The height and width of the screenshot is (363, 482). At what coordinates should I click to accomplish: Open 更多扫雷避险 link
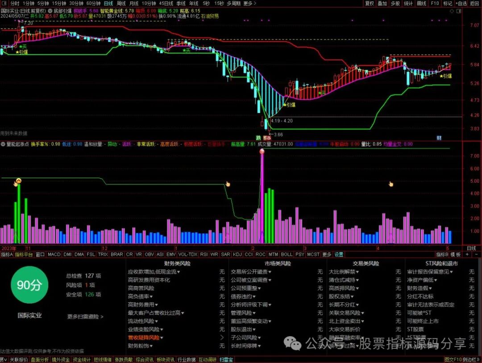(85, 317)
